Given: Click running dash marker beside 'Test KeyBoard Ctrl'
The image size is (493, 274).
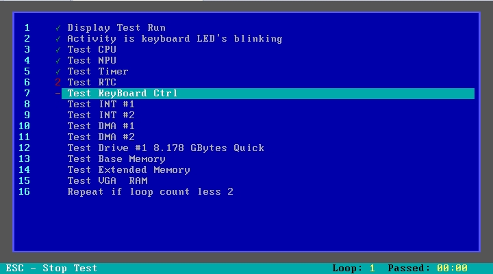Looking at the screenshot, I should pos(58,93).
